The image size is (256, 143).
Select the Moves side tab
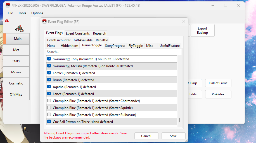16,72
